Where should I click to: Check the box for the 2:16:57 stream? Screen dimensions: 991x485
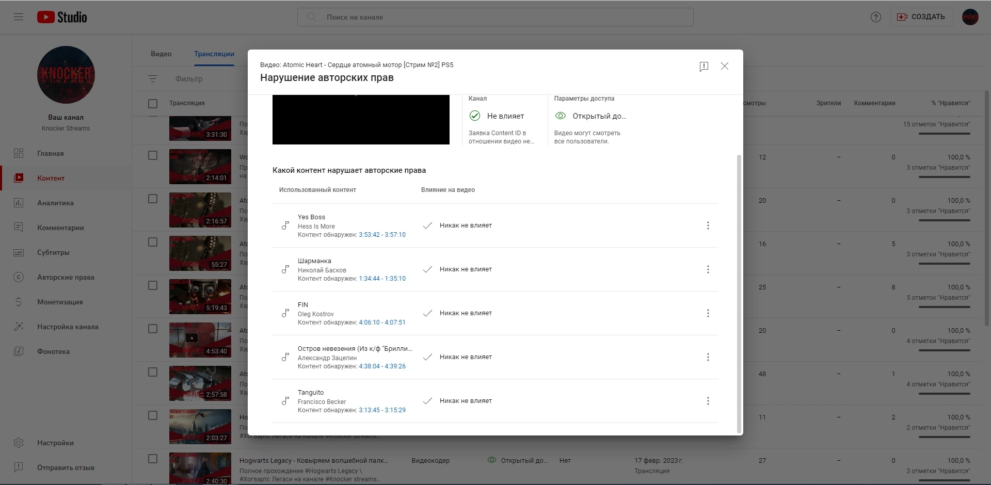tap(153, 199)
